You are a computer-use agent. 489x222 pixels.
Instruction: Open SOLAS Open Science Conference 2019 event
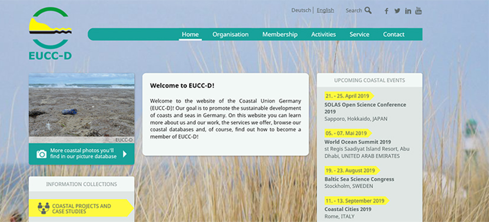coord(365,108)
